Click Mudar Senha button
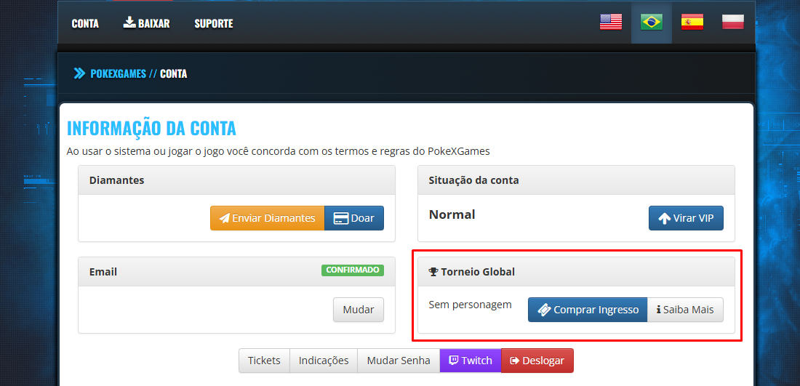The width and height of the screenshot is (800, 386). click(399, 361)
